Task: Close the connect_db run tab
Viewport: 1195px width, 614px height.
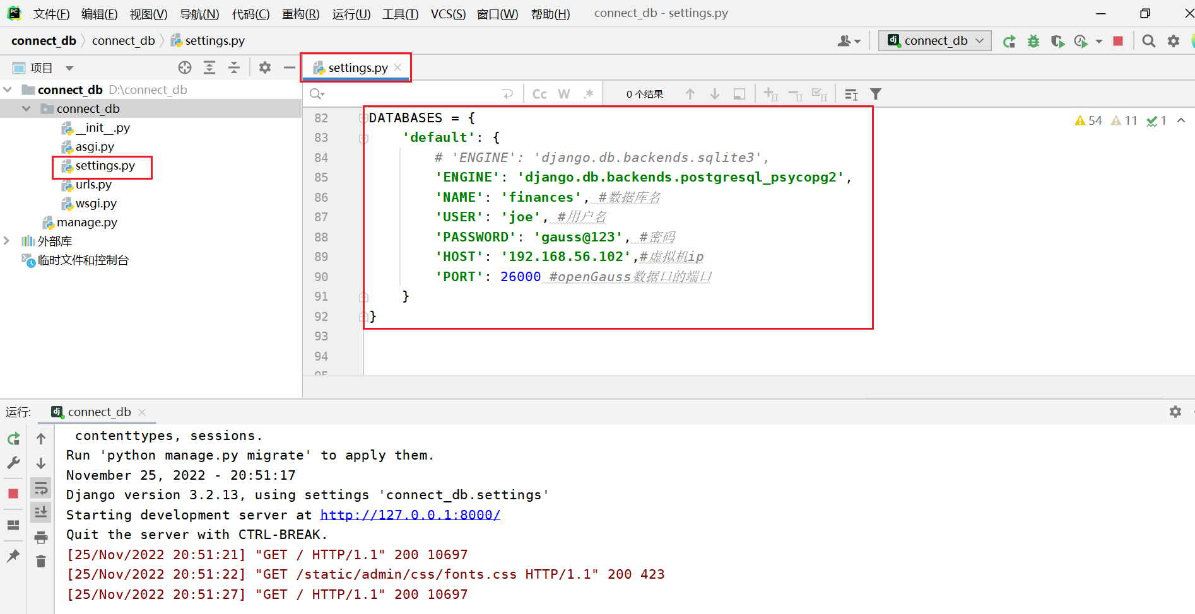Action: coord(142,412)
